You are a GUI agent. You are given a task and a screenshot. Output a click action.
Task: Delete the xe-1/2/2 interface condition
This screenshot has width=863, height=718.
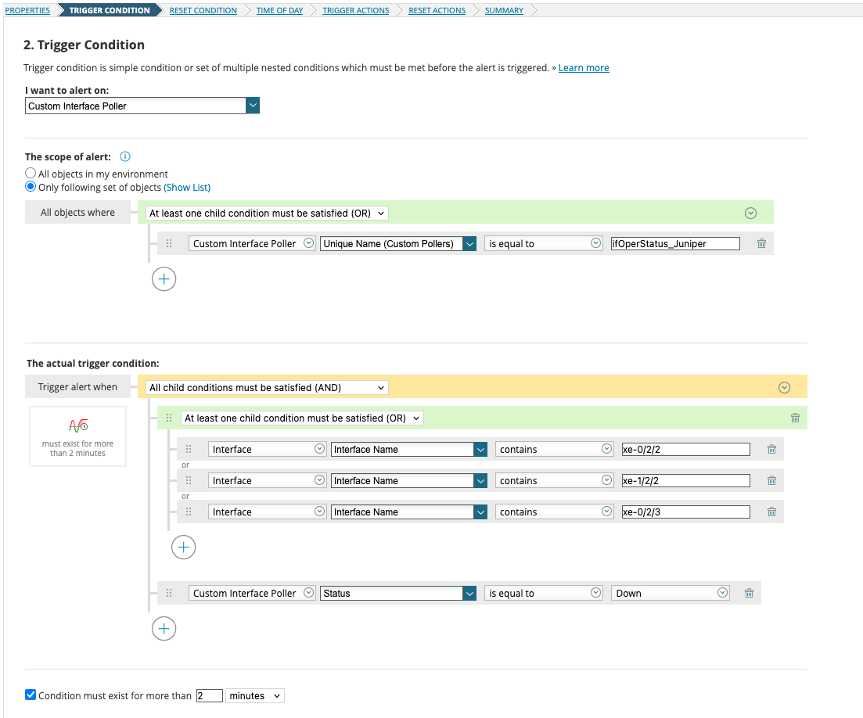pos(771,481)
